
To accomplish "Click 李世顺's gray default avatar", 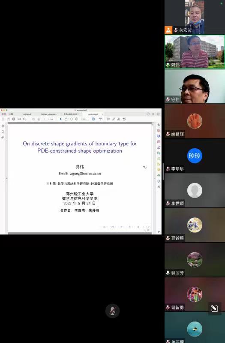I will 195,190.
